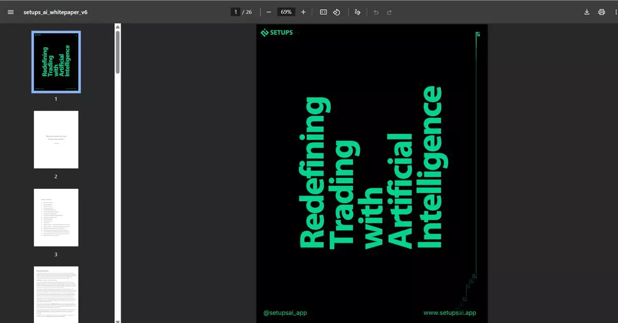Image resolution: width=618 pixels, height=323 pixels.
Task: Click the zoom in plus icon
Action: click(x=303, y=12)
